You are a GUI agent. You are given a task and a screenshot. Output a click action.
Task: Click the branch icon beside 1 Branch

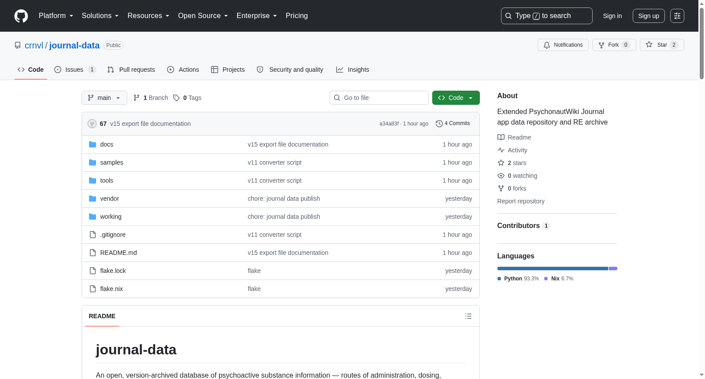click(x=137, y=98)
